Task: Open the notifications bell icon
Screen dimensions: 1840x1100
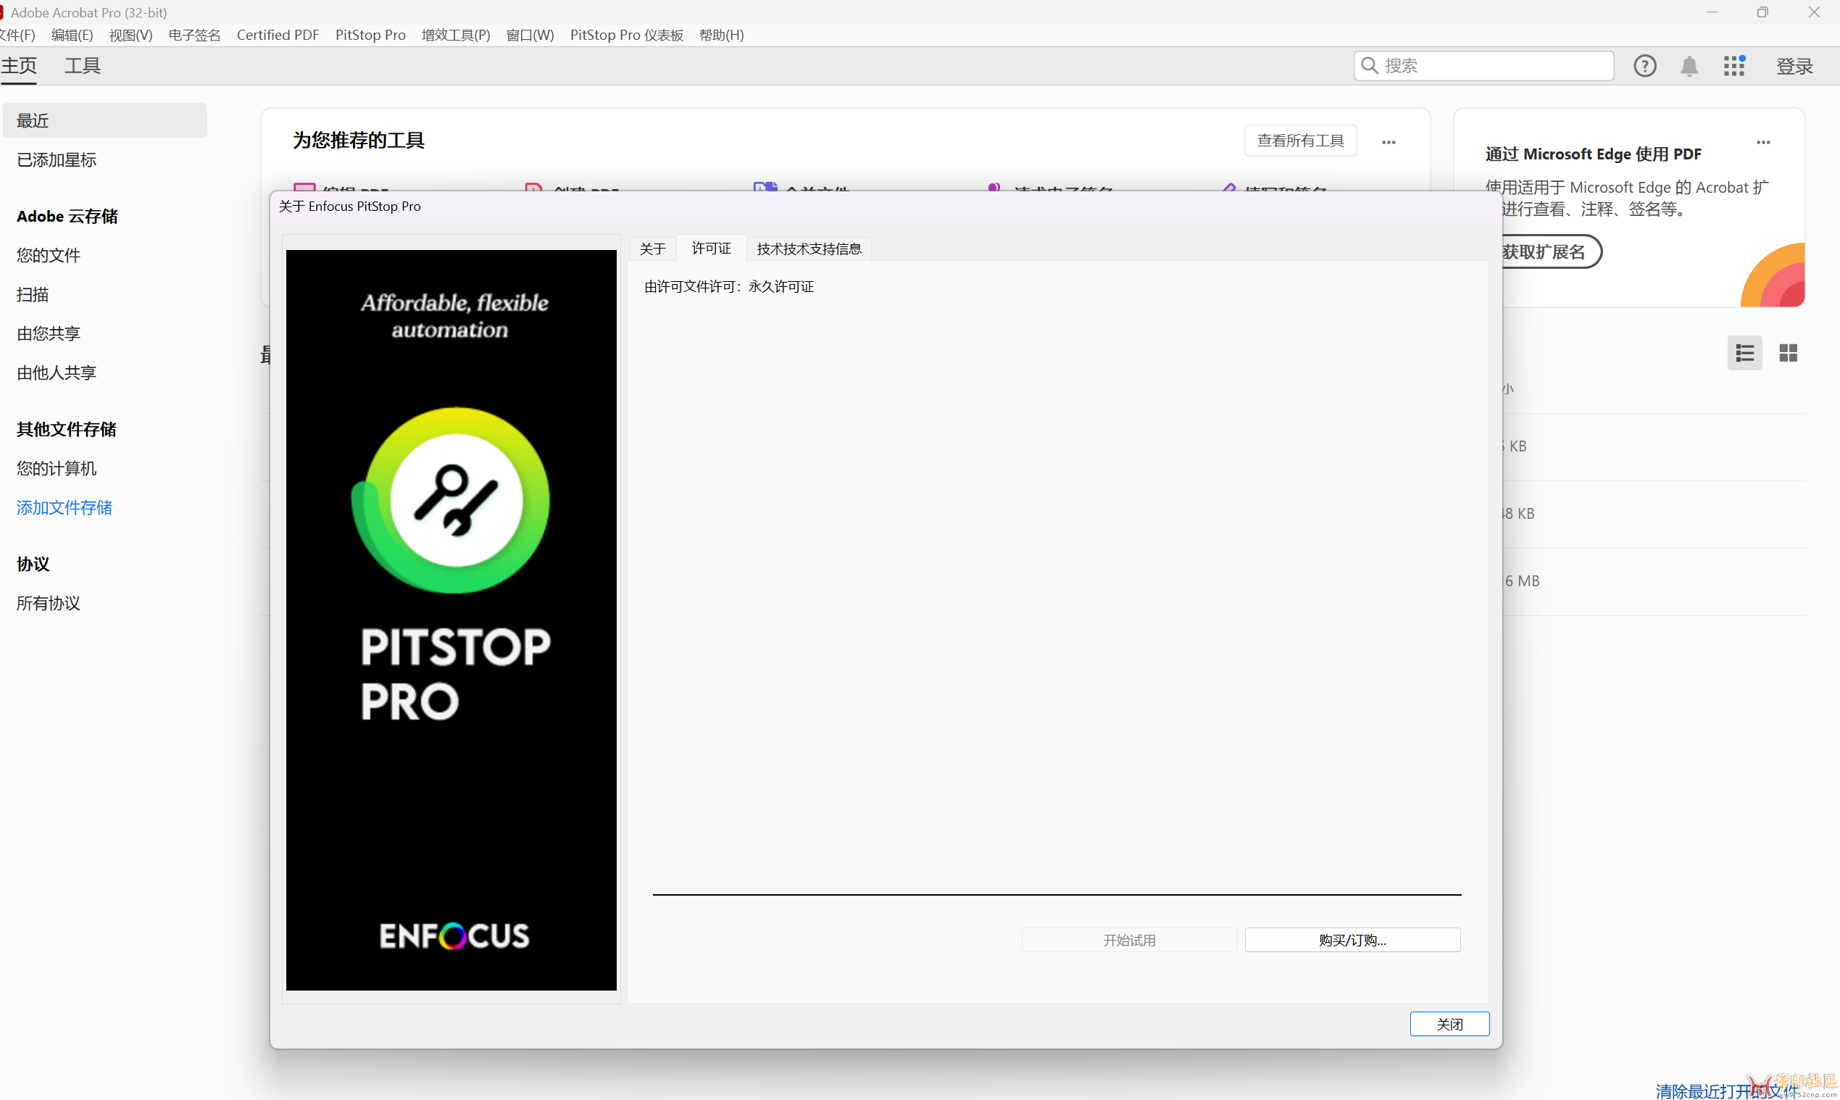Action: coord(1689,66)
